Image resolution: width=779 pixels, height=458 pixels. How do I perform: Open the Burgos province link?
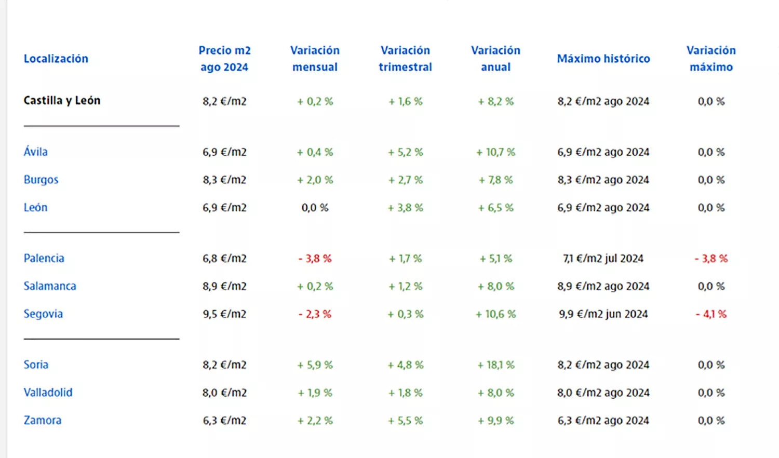(41, 180)
